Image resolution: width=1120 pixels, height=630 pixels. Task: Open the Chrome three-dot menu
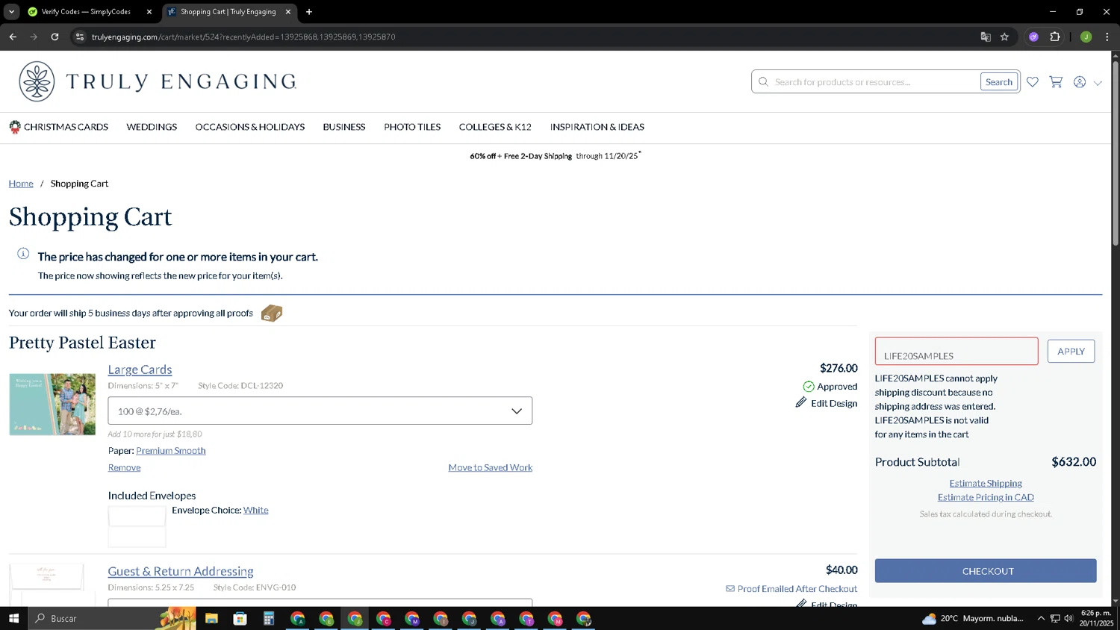tap(1107, 37)
